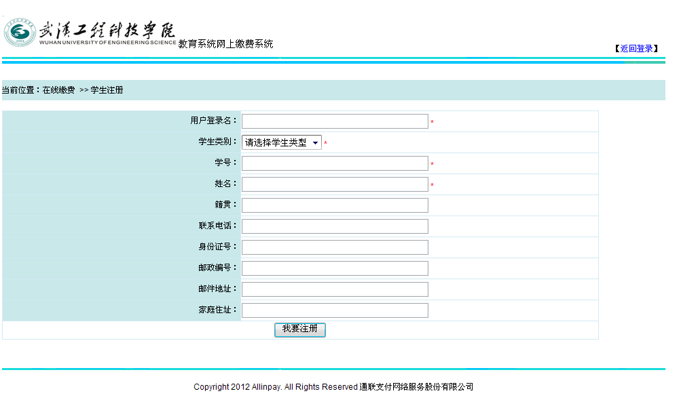
Task: Focus the 用户登录名 input field
Action: (335, 121)
